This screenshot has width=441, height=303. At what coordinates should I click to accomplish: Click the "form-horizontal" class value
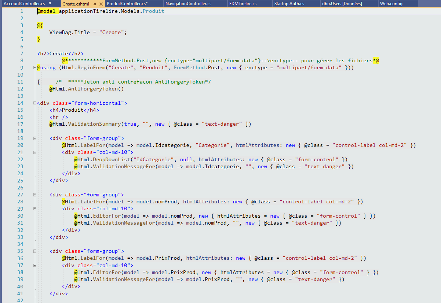(x=98, y=103)
